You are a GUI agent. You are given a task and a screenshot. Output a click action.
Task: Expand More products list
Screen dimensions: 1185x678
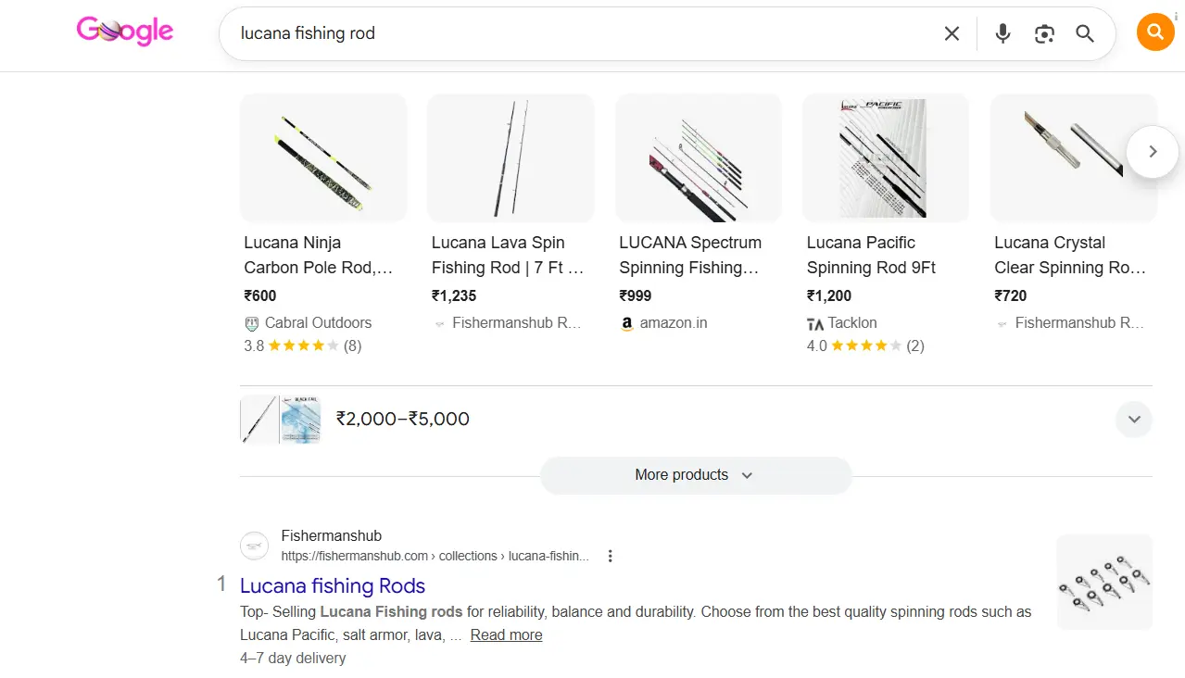click(694, 475)
